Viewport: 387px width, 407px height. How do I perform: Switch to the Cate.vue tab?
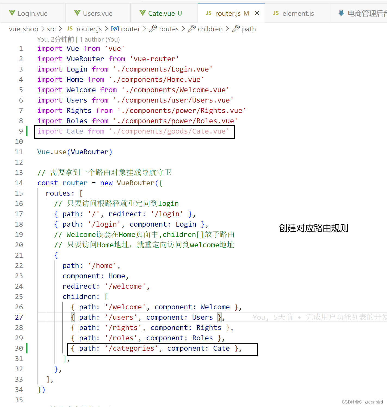(x=164, y=13)
